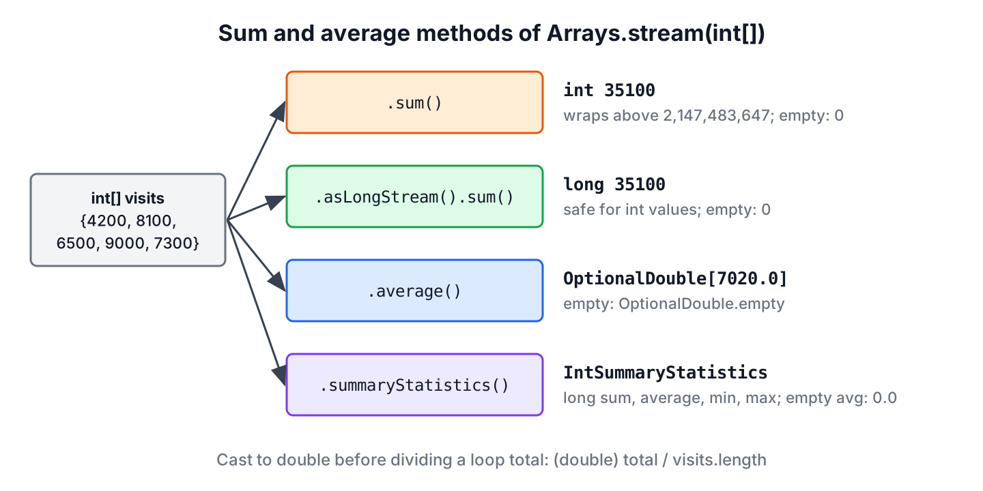This screenshot has height=491, width=983.
Task: Click the diagram title about Arrays.stream(int[])
Action: click(491, 33)
